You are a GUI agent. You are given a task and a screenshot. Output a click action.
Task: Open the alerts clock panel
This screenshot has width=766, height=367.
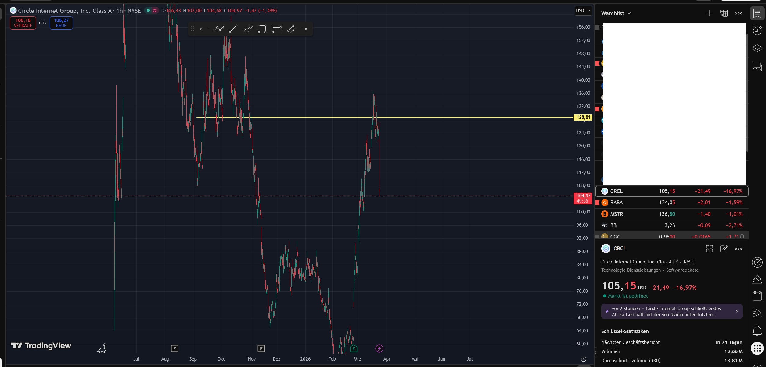757,30
